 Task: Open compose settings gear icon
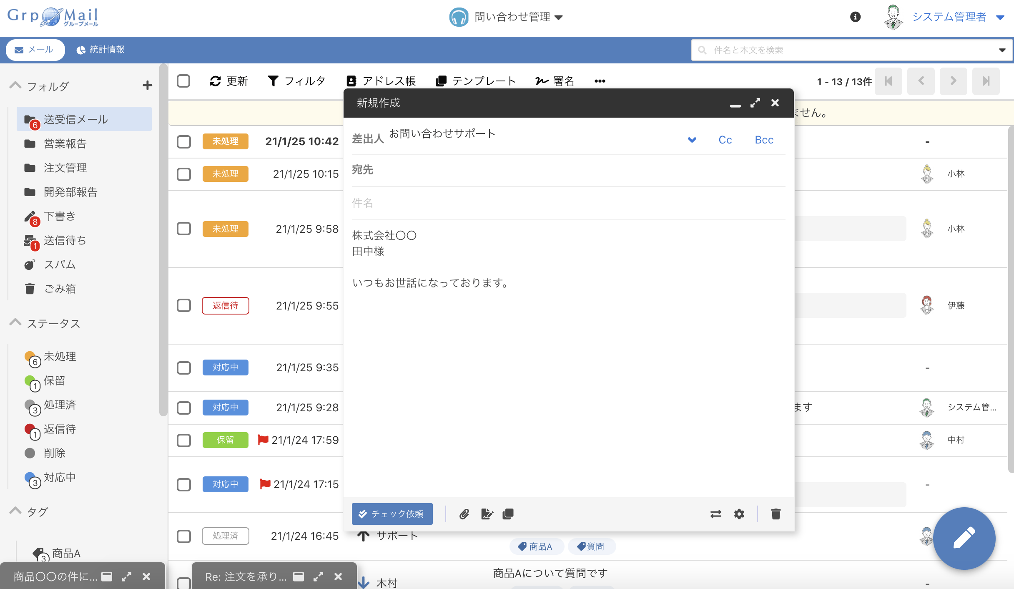[739, 514]
